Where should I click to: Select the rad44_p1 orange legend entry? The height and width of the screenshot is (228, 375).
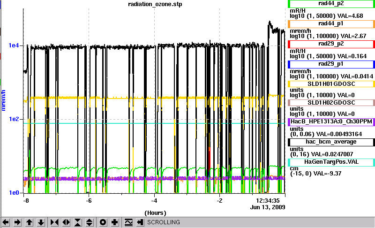[331, 23]
